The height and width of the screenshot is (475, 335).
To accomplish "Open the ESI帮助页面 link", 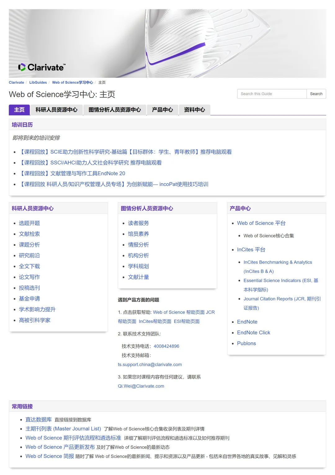I will (x=187, y=322).
